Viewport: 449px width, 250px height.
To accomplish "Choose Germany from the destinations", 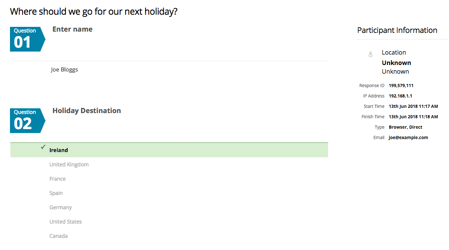I will coord(61,208).
